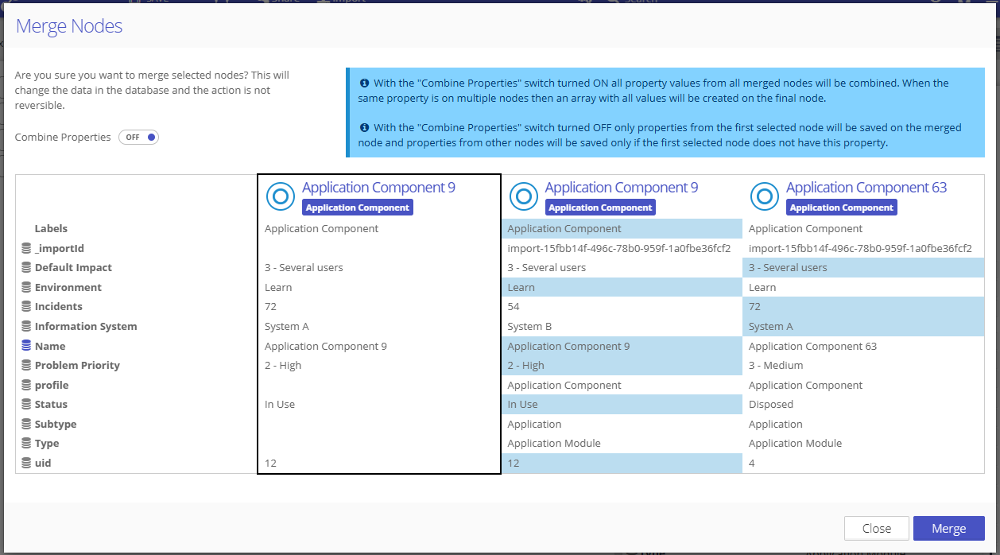Click the database icon beside Name

[26, 347]
